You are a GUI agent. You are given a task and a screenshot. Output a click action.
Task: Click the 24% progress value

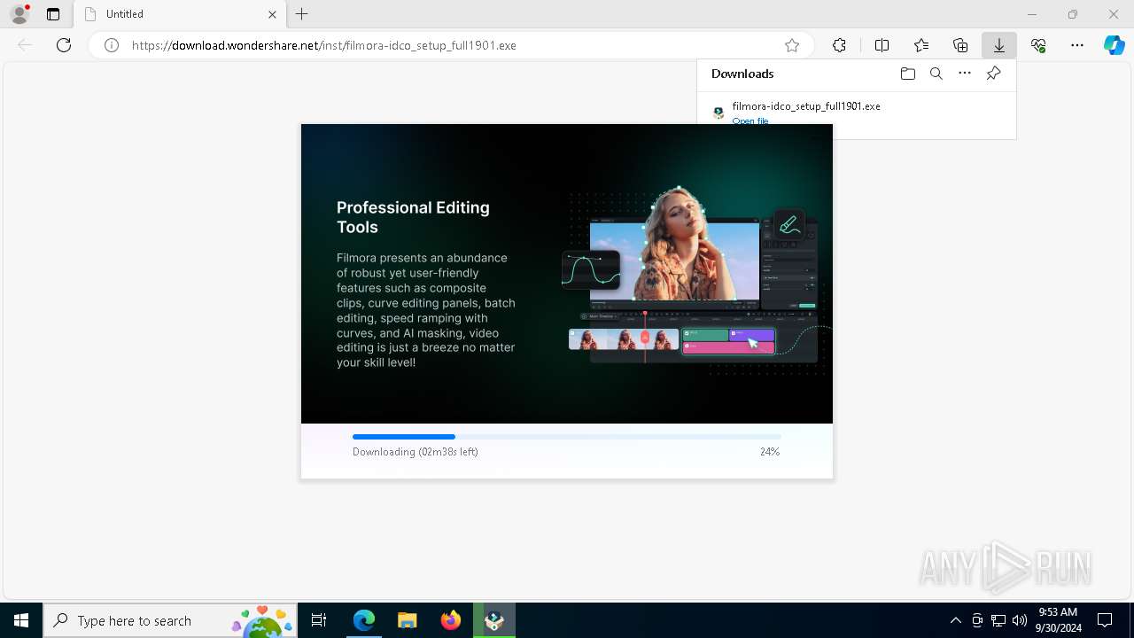point(770,452)
